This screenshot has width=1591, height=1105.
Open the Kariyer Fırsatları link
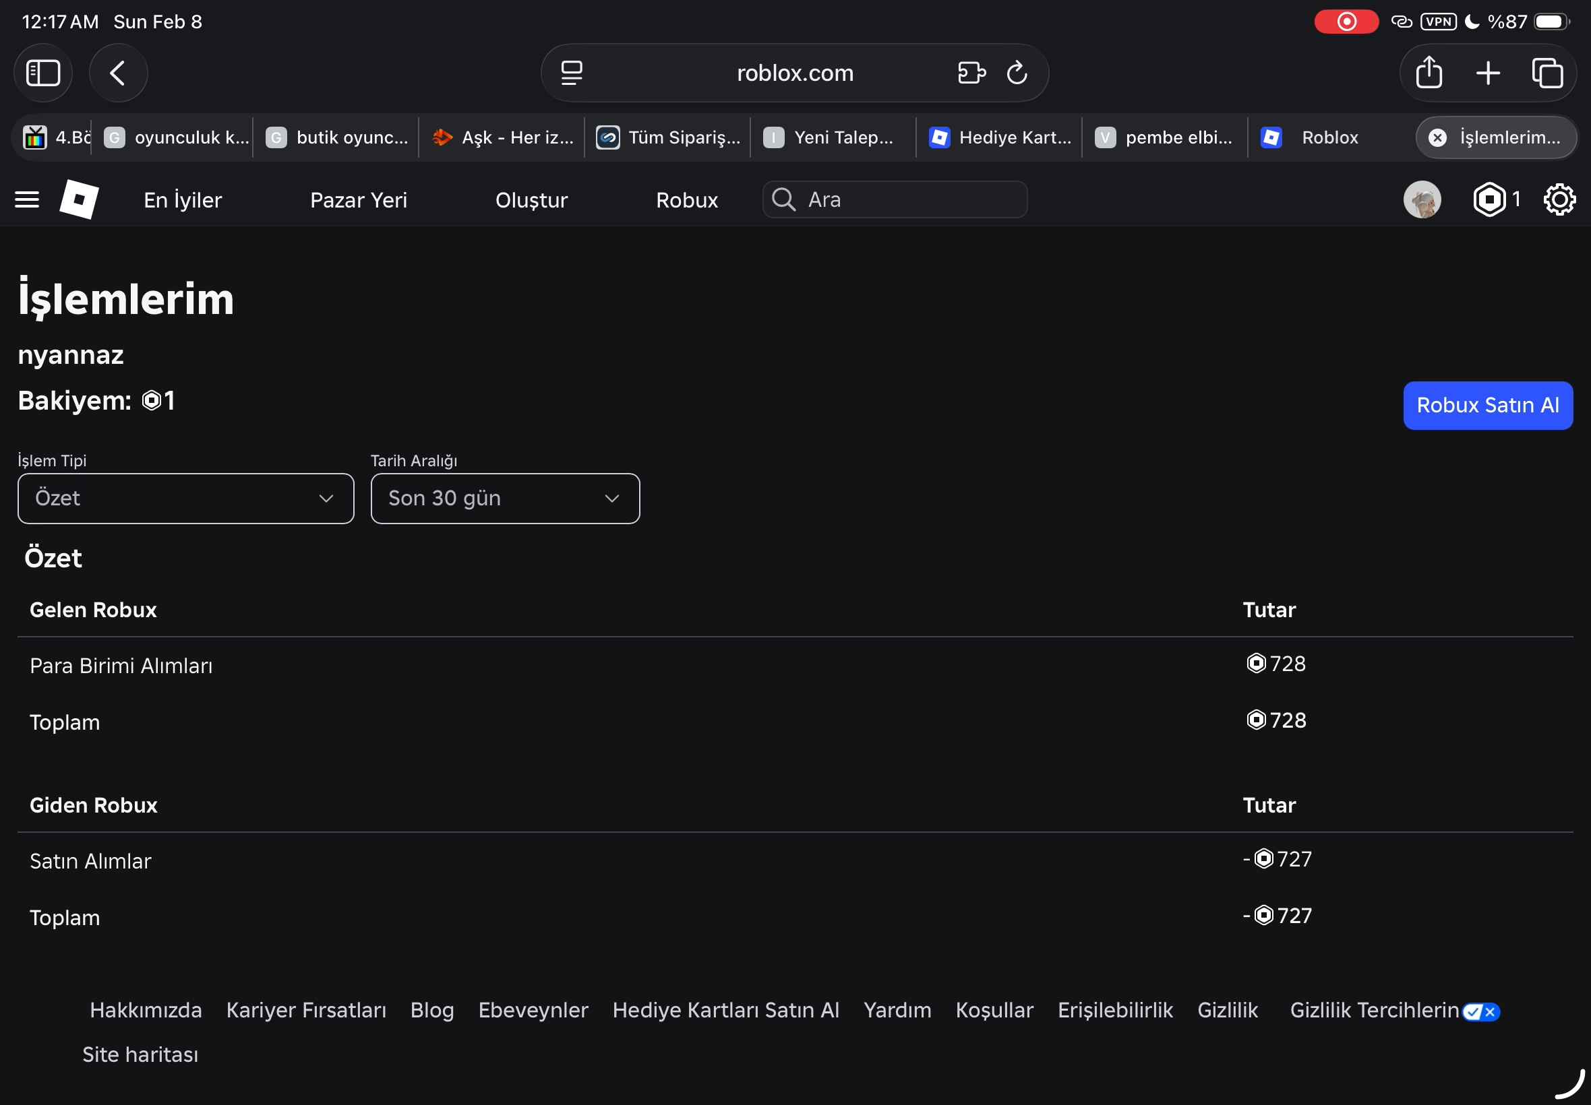[306, 1011]
